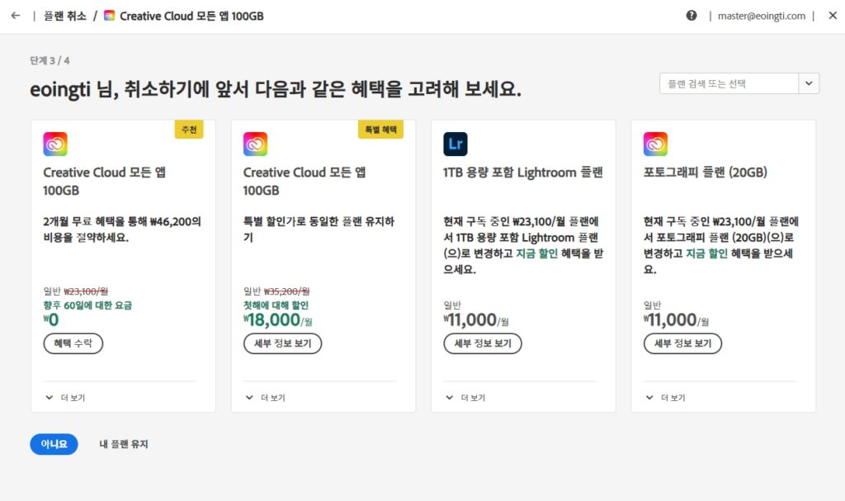Open help via the question mark icon
This screenshot has height=501, width=845.
click(x=692, y=16)
